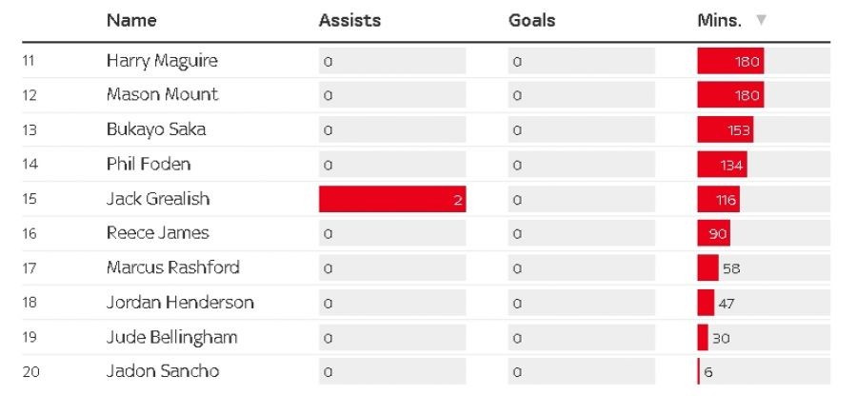Click Jadon Sancho's goals cell

[581, 371]
